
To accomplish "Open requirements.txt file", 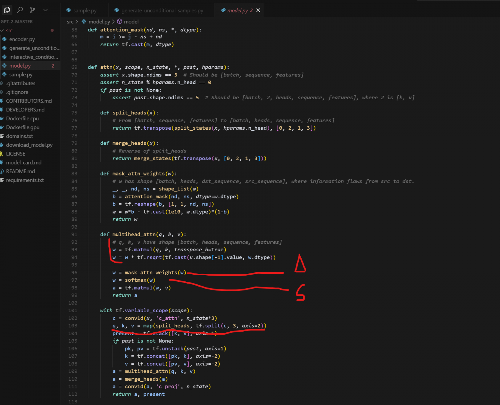I will point(25,180).
